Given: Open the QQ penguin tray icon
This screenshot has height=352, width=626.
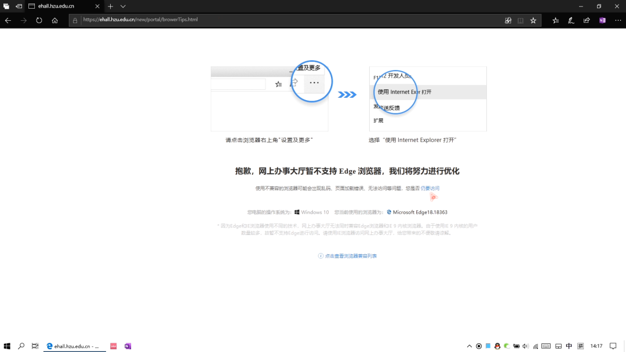Looking at the screenshot, I should pyautogui.click(x=497, y=346).
